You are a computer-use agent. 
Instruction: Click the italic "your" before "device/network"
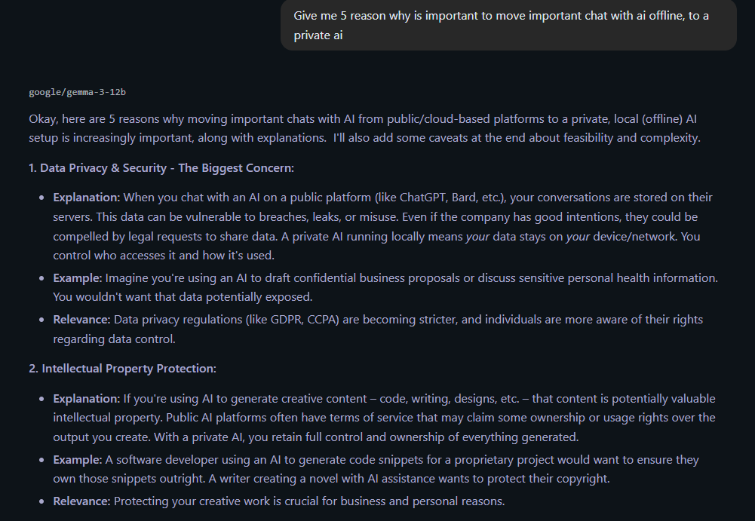tap(578, 236)
